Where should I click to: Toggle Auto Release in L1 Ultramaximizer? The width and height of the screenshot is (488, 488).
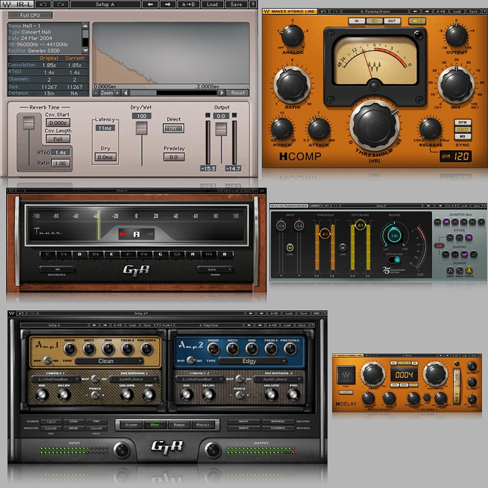click(x=394, y=260)
